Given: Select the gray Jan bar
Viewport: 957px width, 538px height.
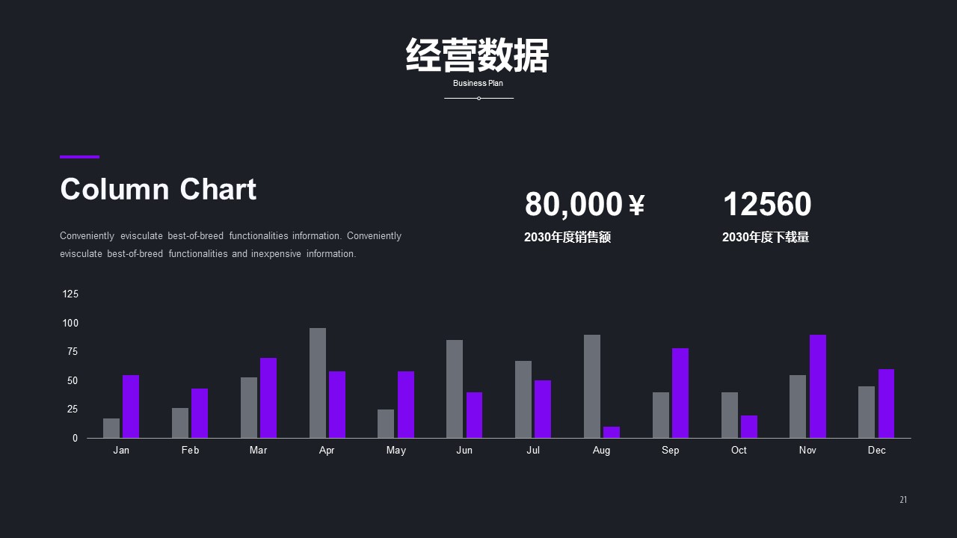Looking at the screenshot, I should click(111, 428).
